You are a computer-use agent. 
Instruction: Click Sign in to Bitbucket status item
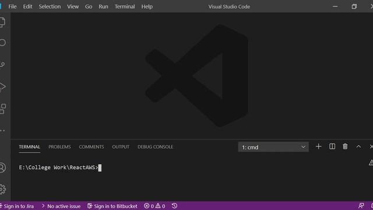112,206
